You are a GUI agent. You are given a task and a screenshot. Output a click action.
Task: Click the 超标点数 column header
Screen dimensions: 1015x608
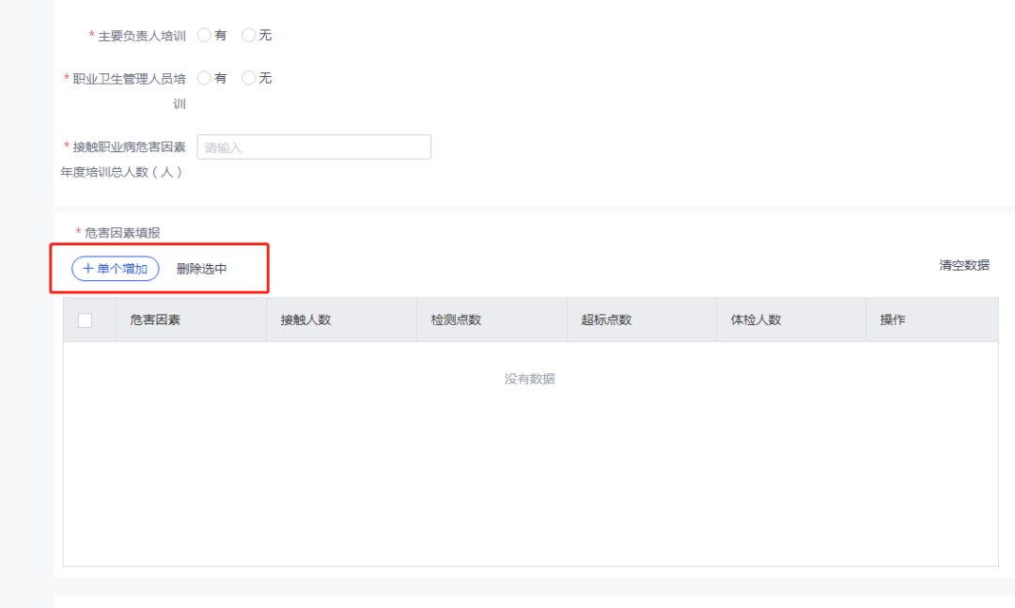point(606,320)
